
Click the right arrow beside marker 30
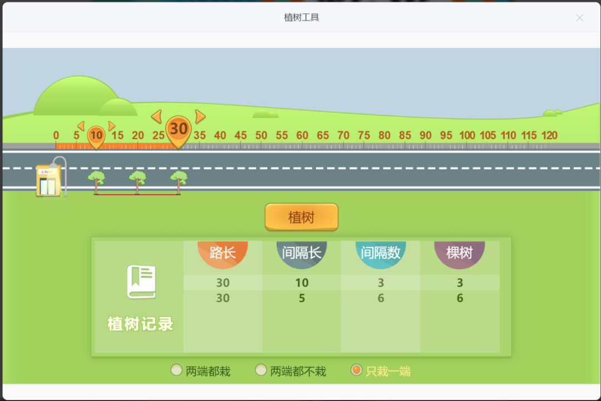click(x=199, y=117)
